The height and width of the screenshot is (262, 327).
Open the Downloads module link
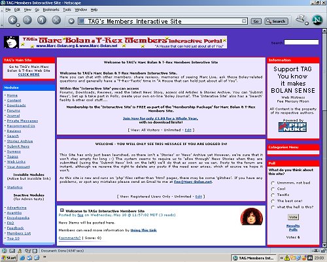click(x=16, y=105)
